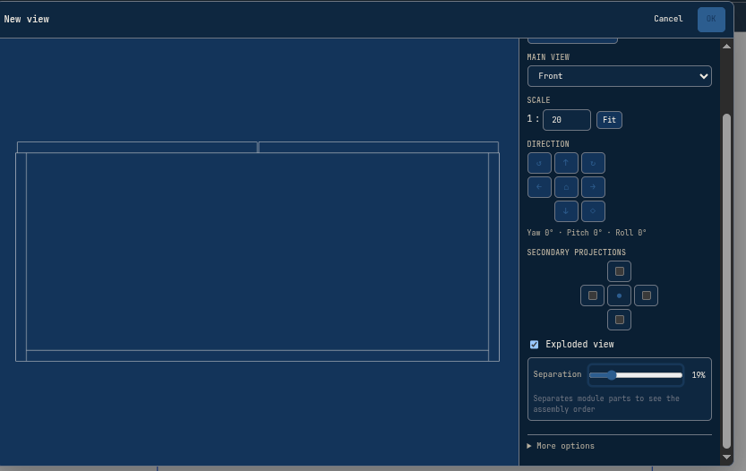The height and width of the screenshot is (471, 746).
Task: Click the Secondary Projections heading
Action: pyautogui.click(x=576, y=253)
